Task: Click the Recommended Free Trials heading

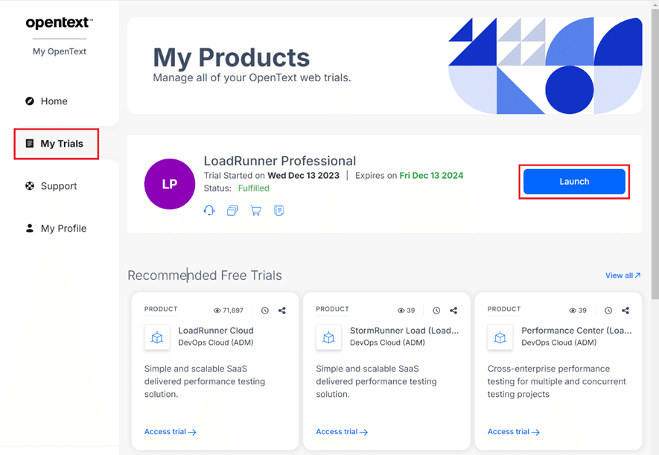Action: coord(205,276)
